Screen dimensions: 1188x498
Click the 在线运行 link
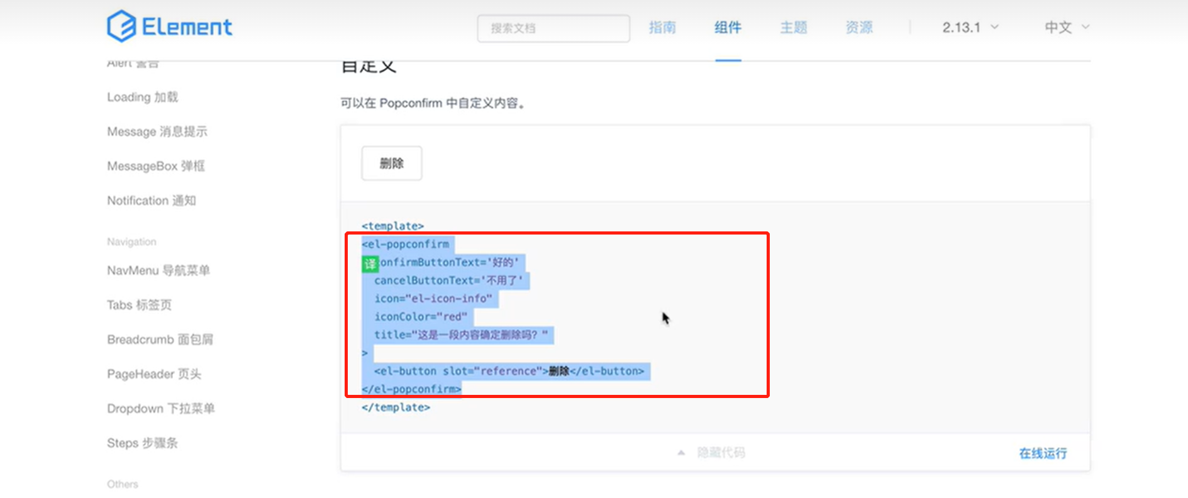(x=1043, y=453)
